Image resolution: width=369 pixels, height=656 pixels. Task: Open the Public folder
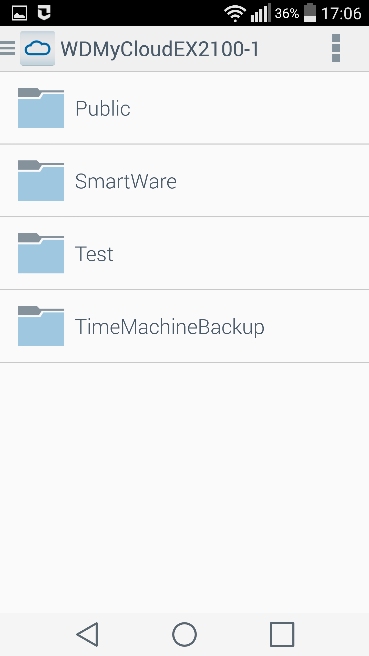coord(184,108)
